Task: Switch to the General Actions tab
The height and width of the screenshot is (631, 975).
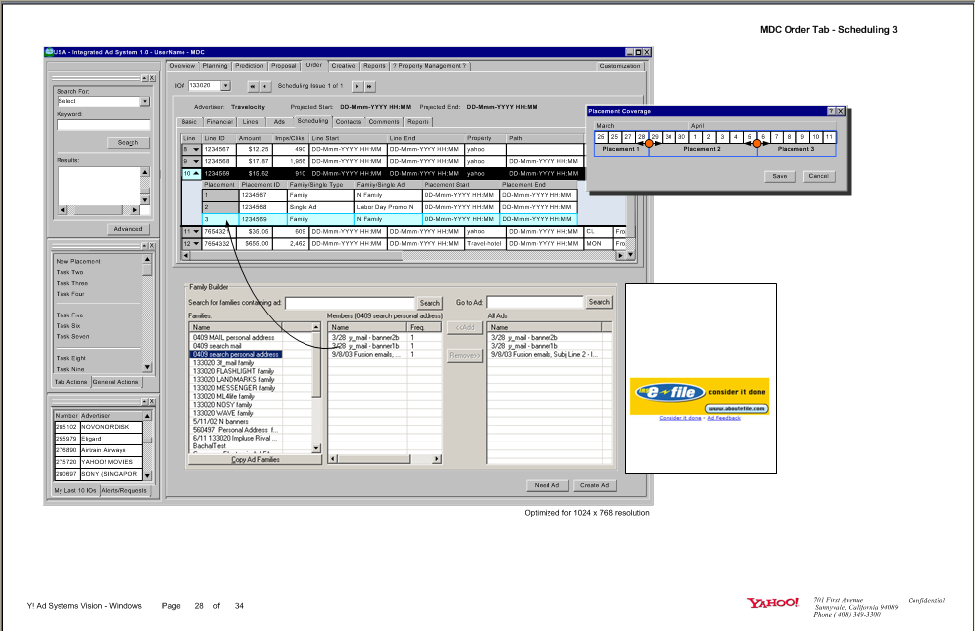Action: [117, 382]
